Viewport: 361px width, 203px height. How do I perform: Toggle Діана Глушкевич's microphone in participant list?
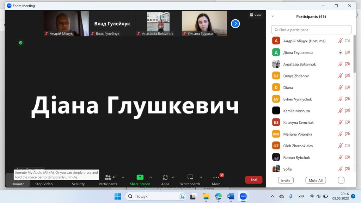pyautogui.click(x=340, y=53)
